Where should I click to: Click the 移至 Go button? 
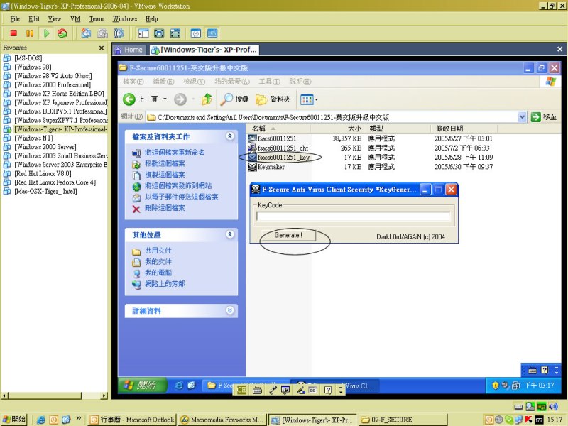(x=544, y=117)
